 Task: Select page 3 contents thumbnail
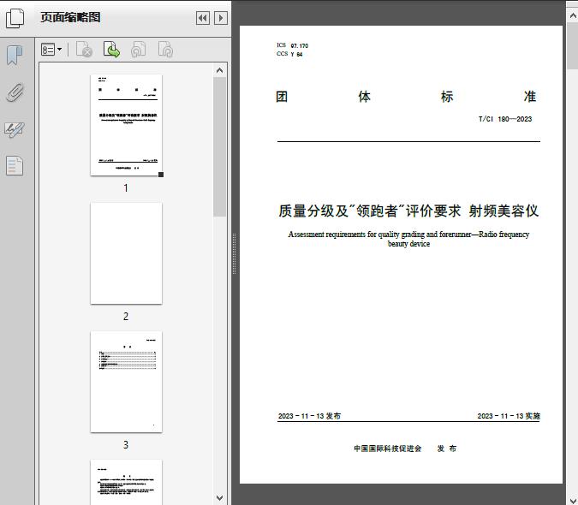pyautogui.click(x=126, y=382)
